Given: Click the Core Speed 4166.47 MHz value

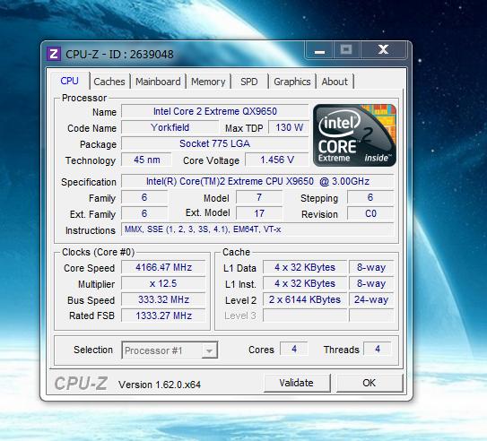Looking at the screenshot, I should pos(163,267).
